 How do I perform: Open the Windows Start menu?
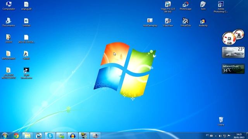(x=5, y=136)
